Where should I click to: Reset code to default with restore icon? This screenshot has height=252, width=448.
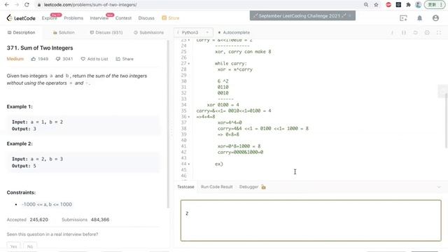415,33
